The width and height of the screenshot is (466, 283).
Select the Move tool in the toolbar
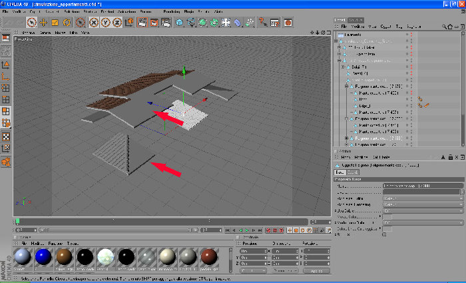43,23
